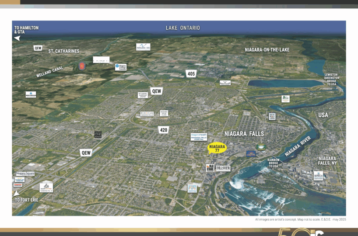
Task: Click the SmartCentres Niagara Falls logo
Action: point(46,187)
